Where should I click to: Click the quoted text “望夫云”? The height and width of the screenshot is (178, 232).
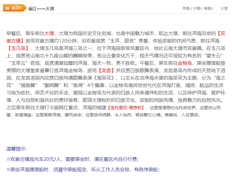pos(213,56)
